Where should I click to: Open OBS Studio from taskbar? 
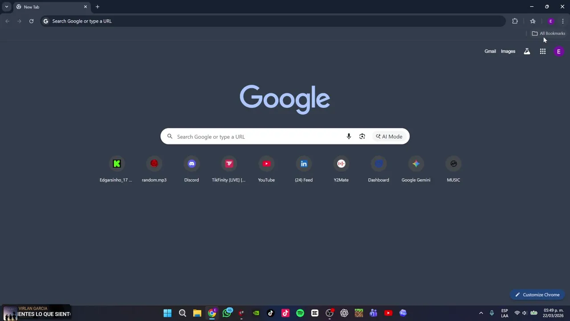tap(330, 313)
